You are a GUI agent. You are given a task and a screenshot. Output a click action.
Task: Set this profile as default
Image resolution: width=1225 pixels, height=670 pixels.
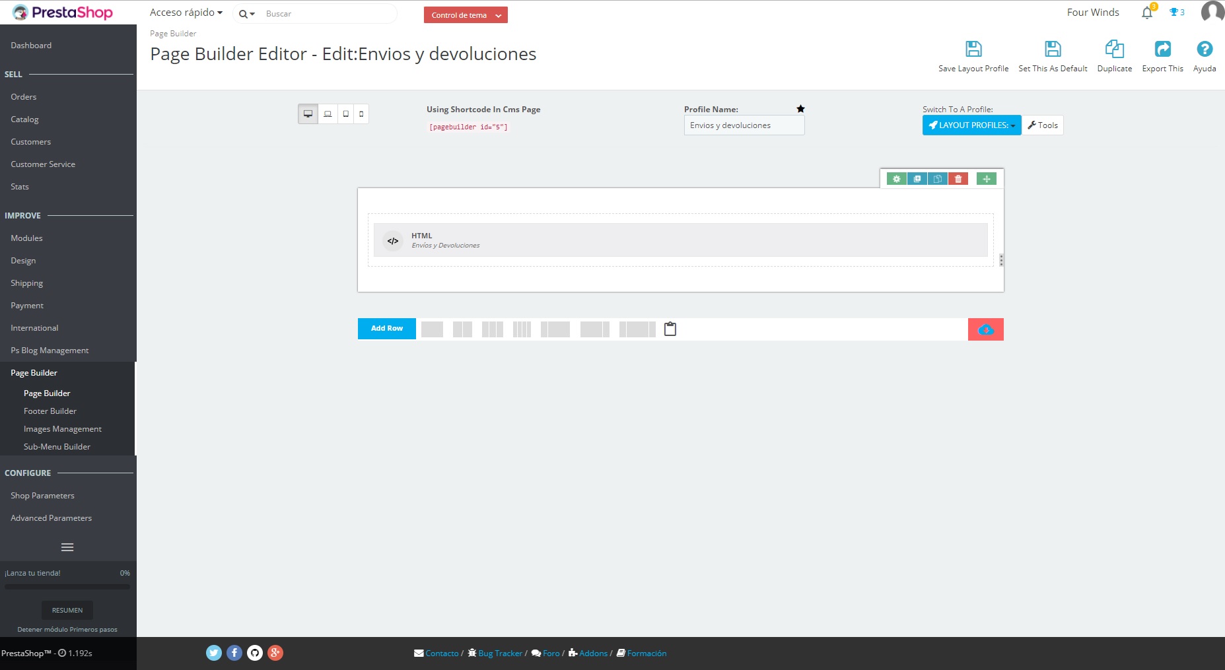click(1053, 57)
